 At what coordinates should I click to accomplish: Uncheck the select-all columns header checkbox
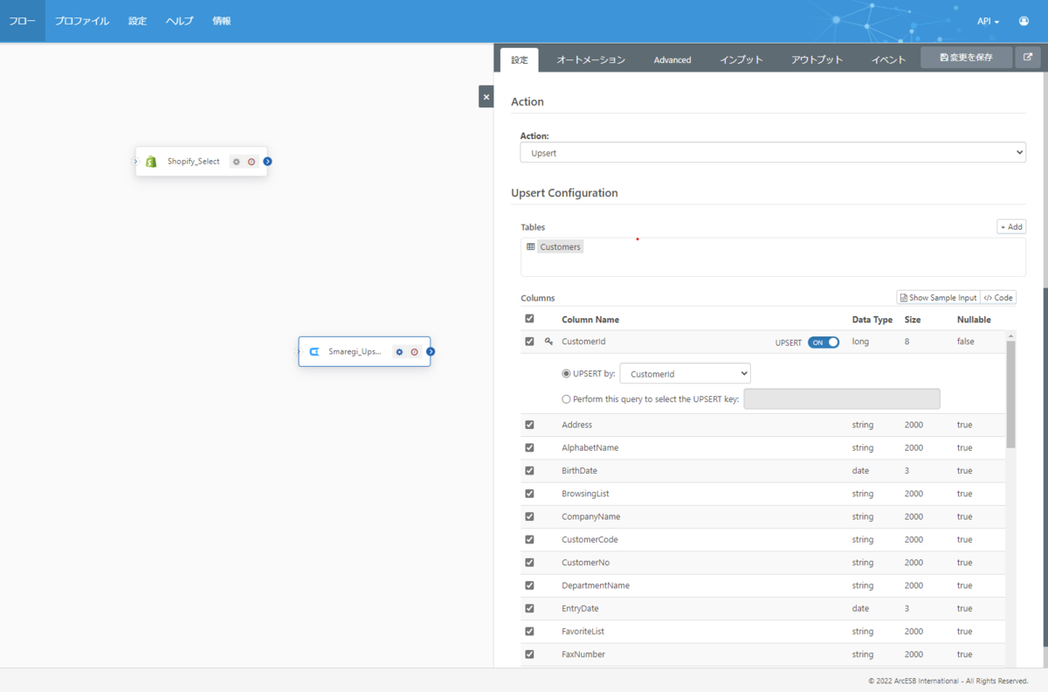[529, 319]
